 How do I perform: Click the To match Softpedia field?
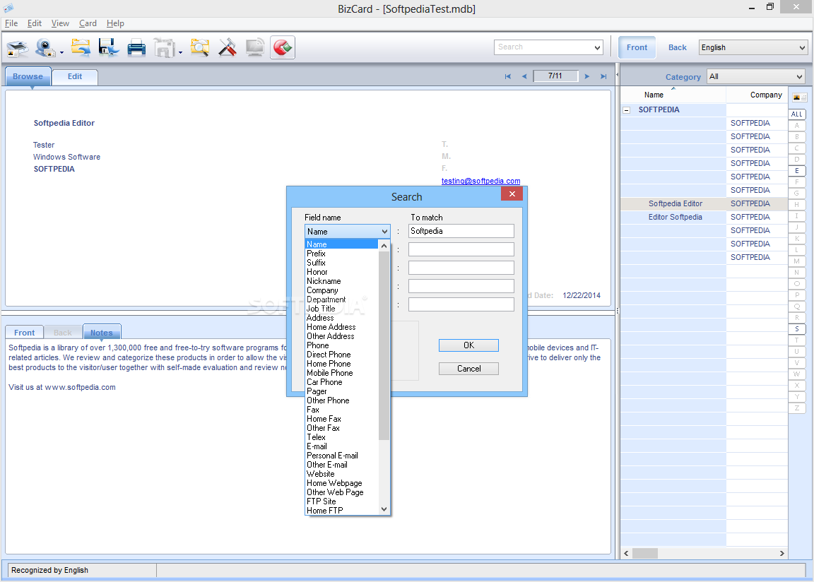click(x=461, y=231)
